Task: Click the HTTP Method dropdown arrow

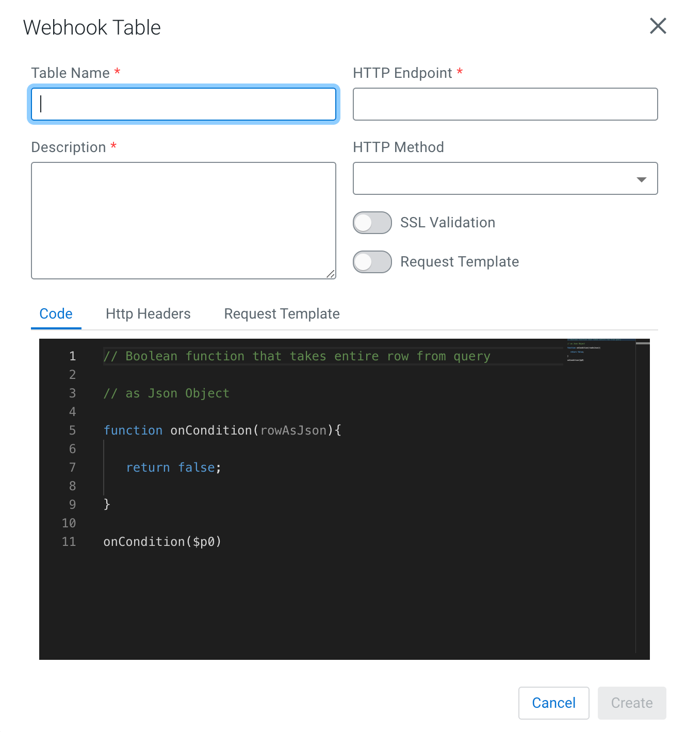Action: [641, 179]
